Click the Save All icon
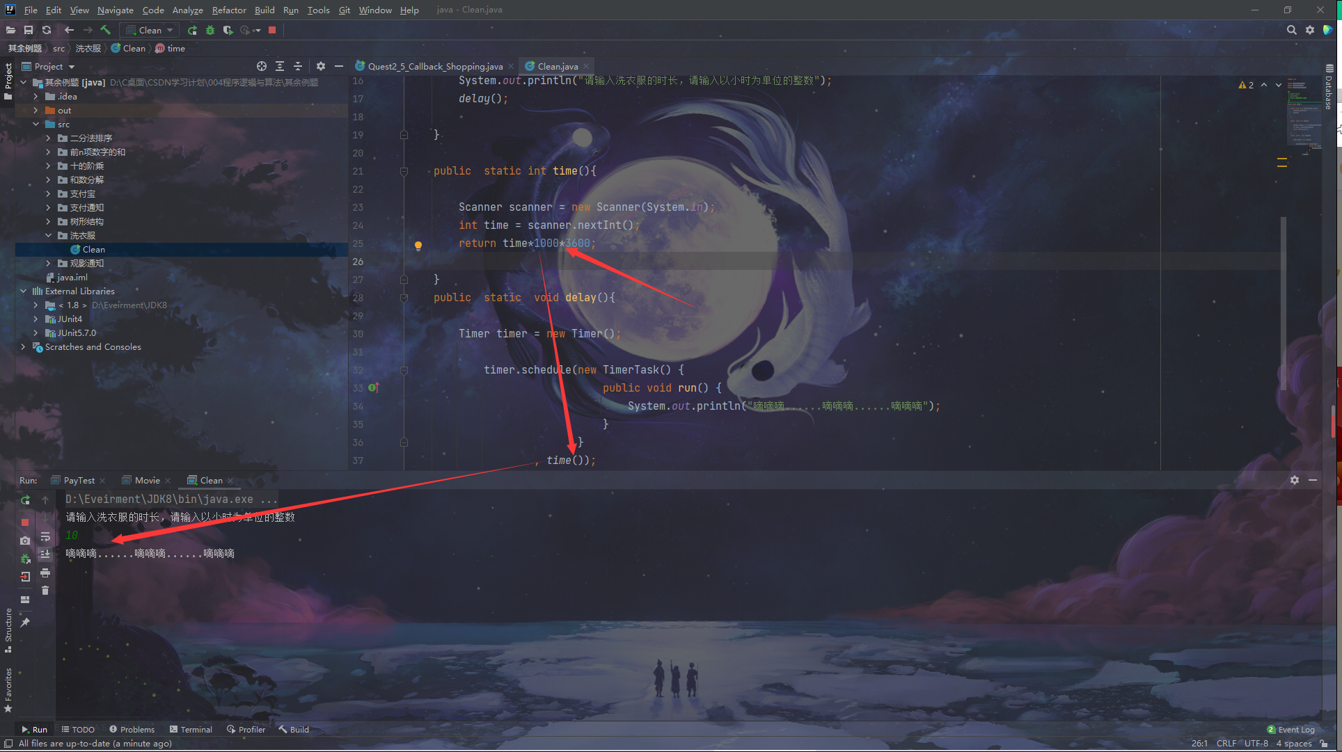Screen dimensions: 1342x752 29,30
